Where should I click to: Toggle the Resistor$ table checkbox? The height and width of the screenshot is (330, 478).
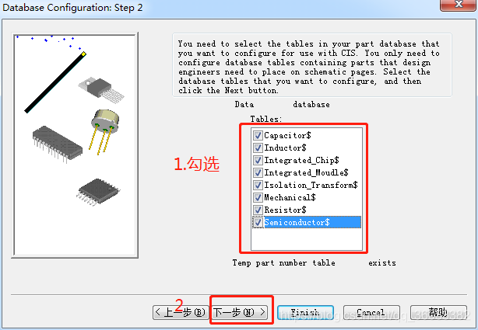258,210
